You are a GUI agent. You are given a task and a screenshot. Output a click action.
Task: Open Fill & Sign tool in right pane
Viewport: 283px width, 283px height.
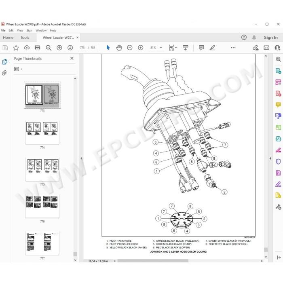tap(278, 184)
